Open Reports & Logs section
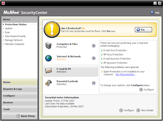Viewport: 163px width, 121px height. [x=19, y=89]
